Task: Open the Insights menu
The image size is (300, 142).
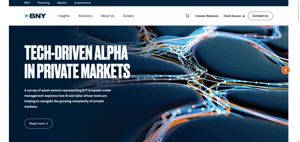Action: tap(64, 16)
